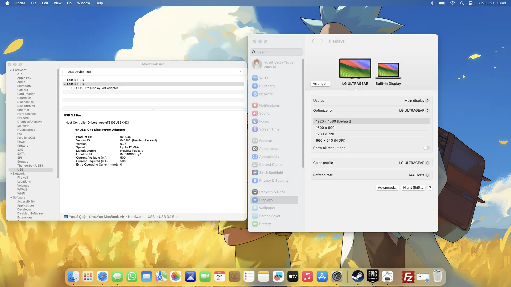Click the Displays help question mark button
This screenshot has width=511, height=287.
coord(430,188)
